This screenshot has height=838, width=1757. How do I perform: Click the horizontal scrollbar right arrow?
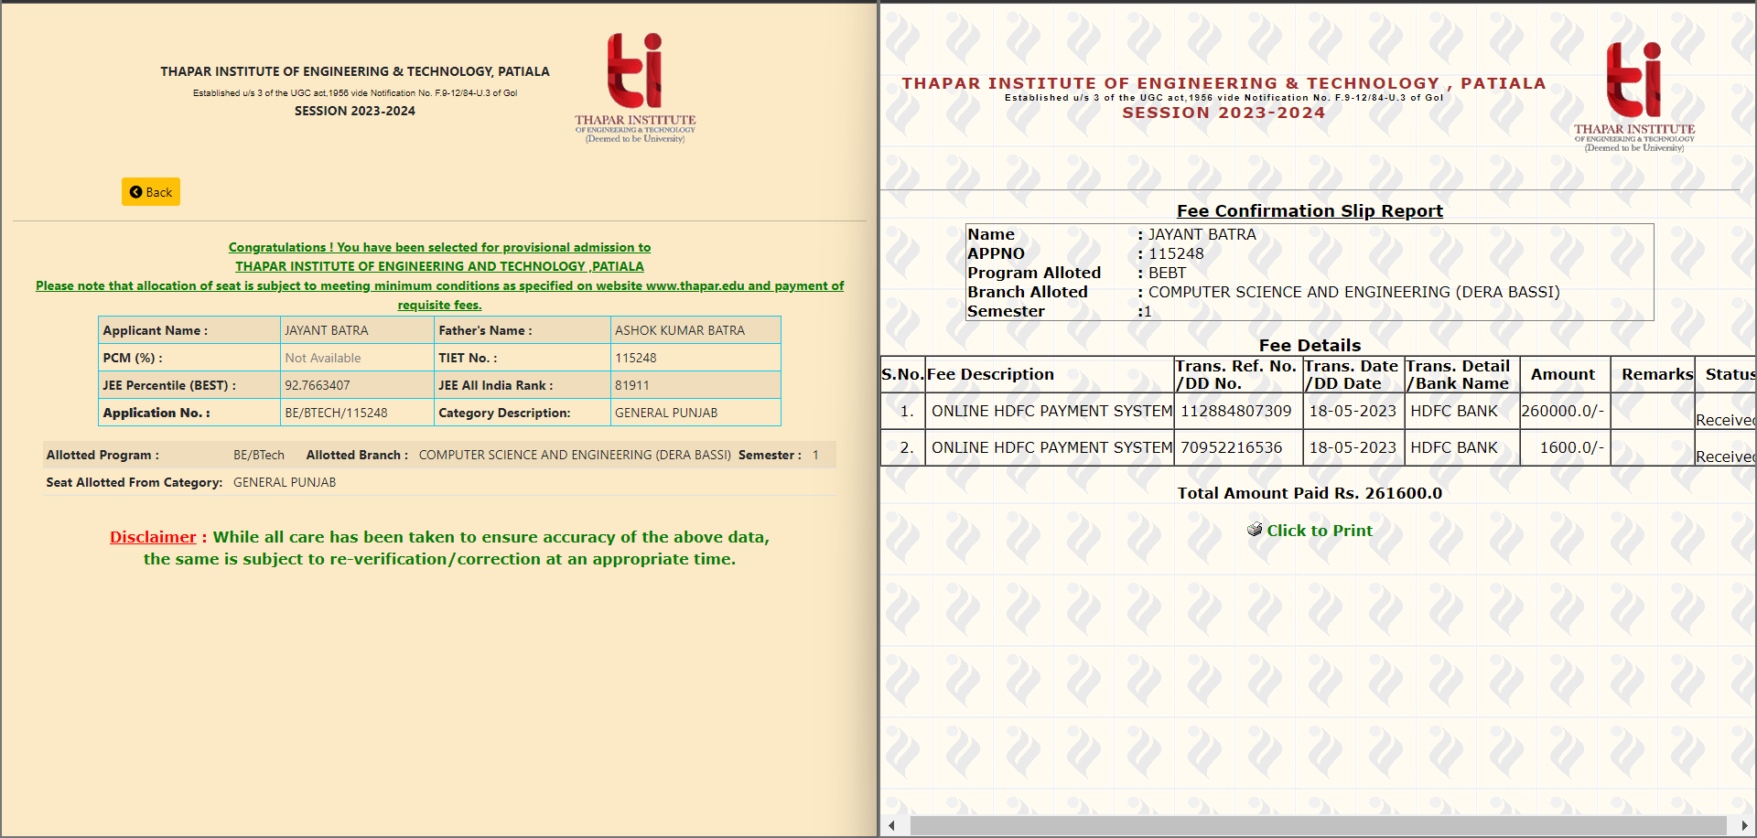coord(1744,825)
